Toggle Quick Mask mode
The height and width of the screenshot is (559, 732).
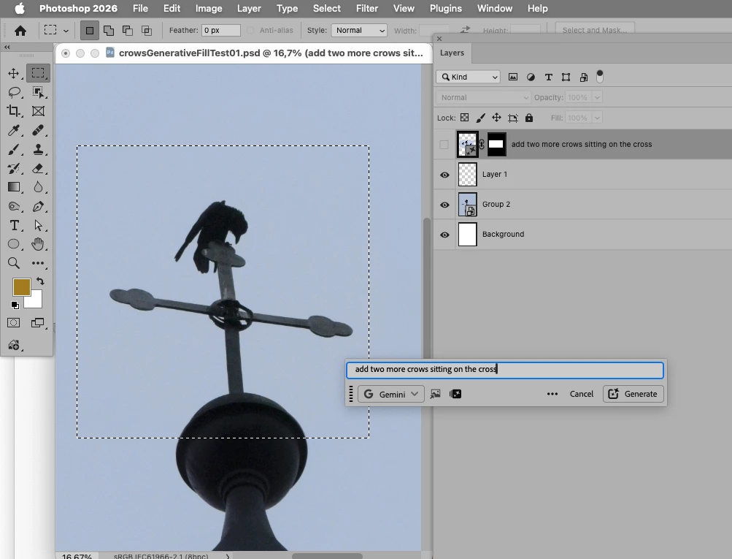point(14,322)
